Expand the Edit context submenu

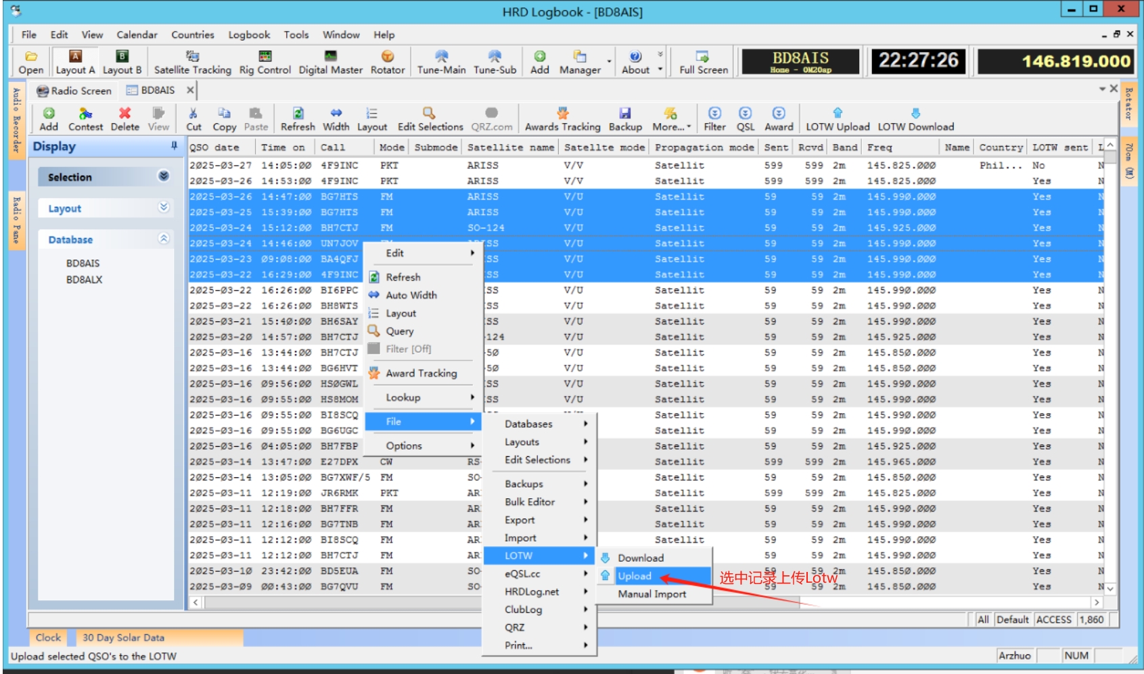point(423,253)
